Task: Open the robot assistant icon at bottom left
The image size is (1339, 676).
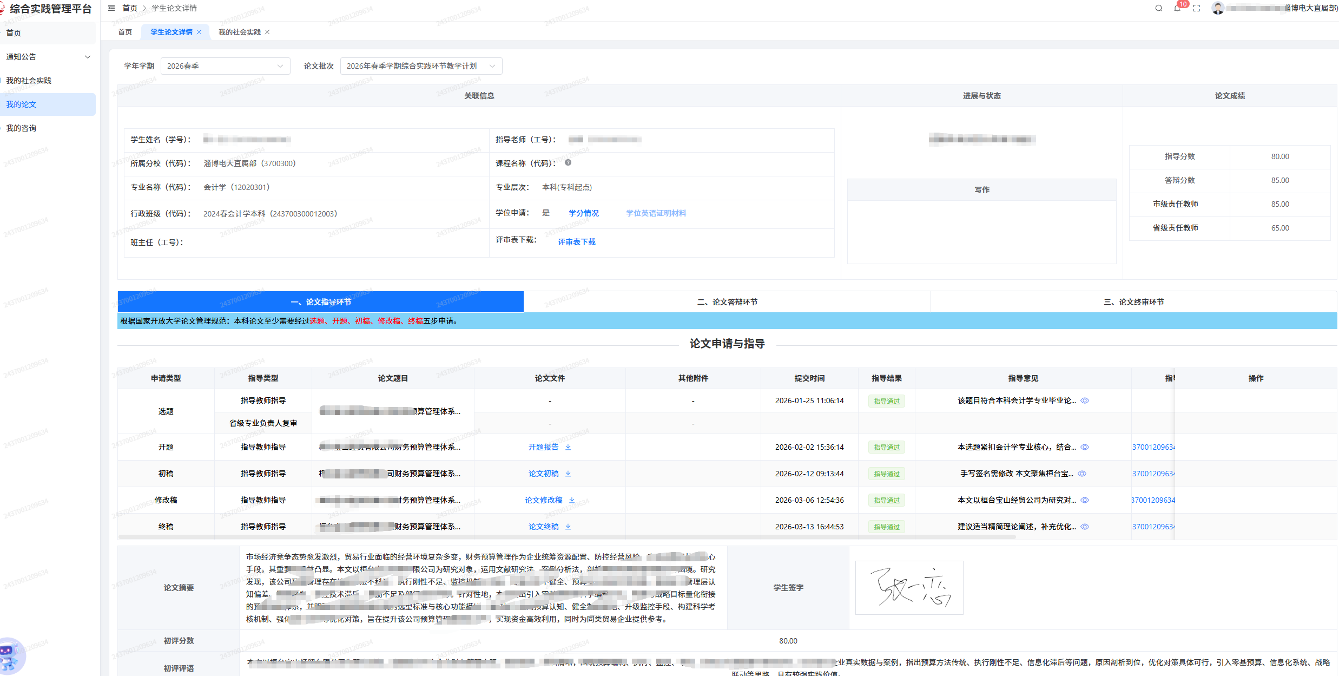Action: click(x=11, y=655)
